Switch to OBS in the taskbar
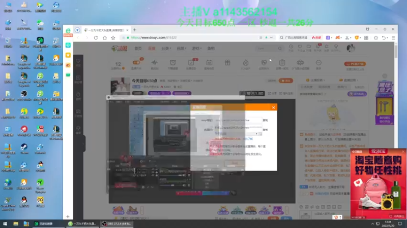 (x=117, y=224)
